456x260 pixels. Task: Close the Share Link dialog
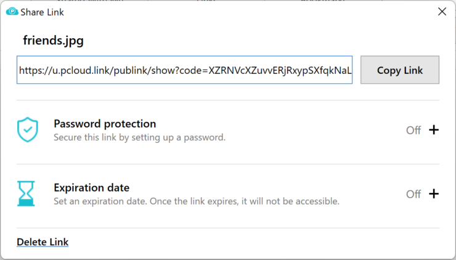click(x=442, y=12)
